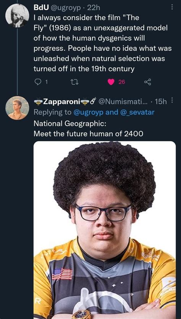Open the reply icon on BdU's tweet
This screenshot has height=319, width=181.
point(38,82)
